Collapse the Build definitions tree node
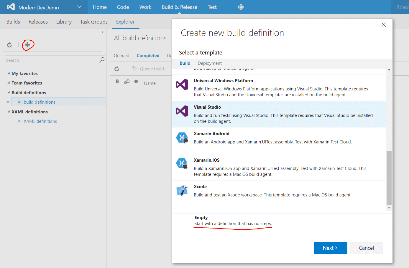 pyautogui.click(x=9, y=92)
